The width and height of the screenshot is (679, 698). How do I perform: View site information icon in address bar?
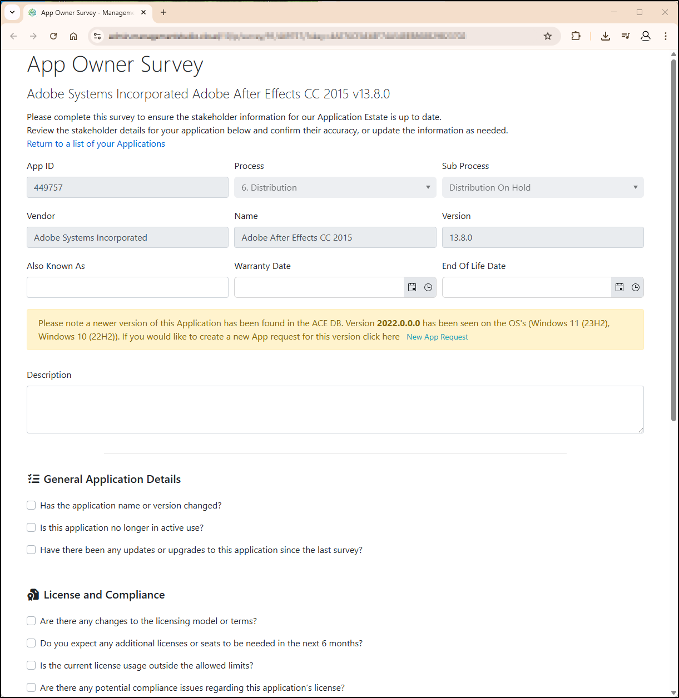97,36
